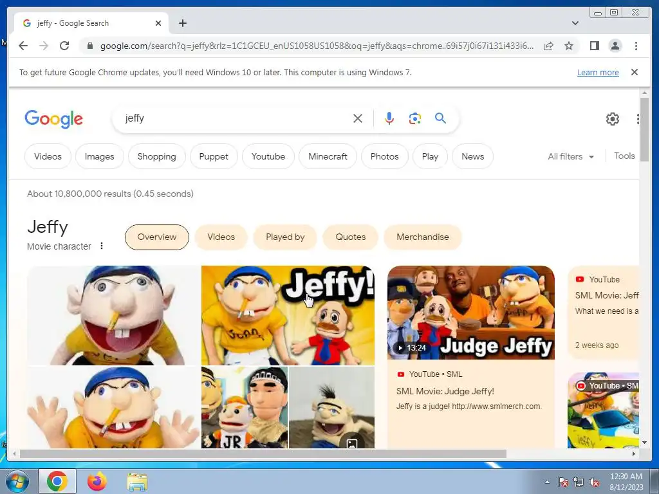The width and height of the screenshot is (659, 494).
Task: Open the open-mouthed Jeffy puppet image
Action: [113, 315]
